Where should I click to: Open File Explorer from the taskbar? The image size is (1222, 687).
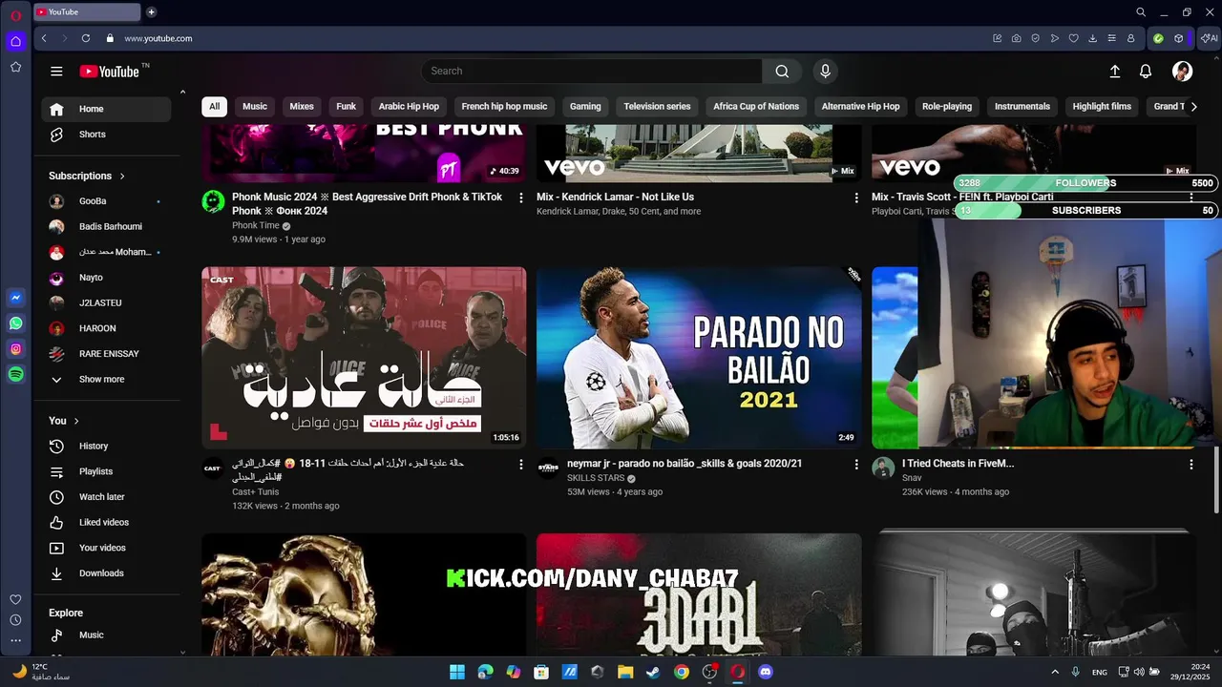point(625,672)
